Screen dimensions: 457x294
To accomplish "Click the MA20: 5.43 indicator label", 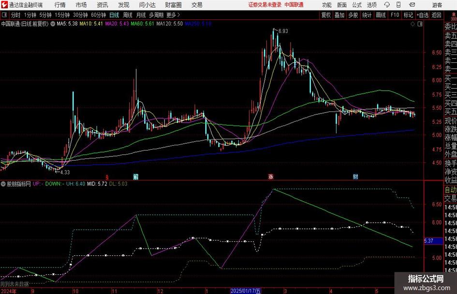I will pyautogui.click(x=117, y=24).
